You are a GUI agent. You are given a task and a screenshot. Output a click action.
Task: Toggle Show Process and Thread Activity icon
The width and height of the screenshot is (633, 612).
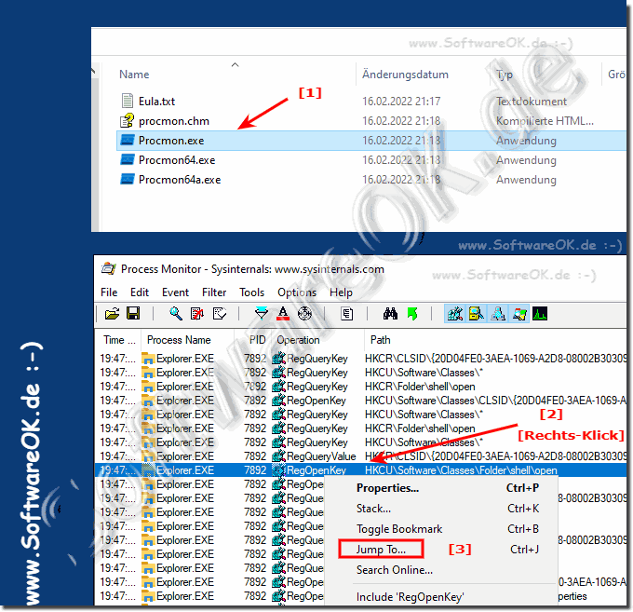pyautogui.click(x=519, y=314)
